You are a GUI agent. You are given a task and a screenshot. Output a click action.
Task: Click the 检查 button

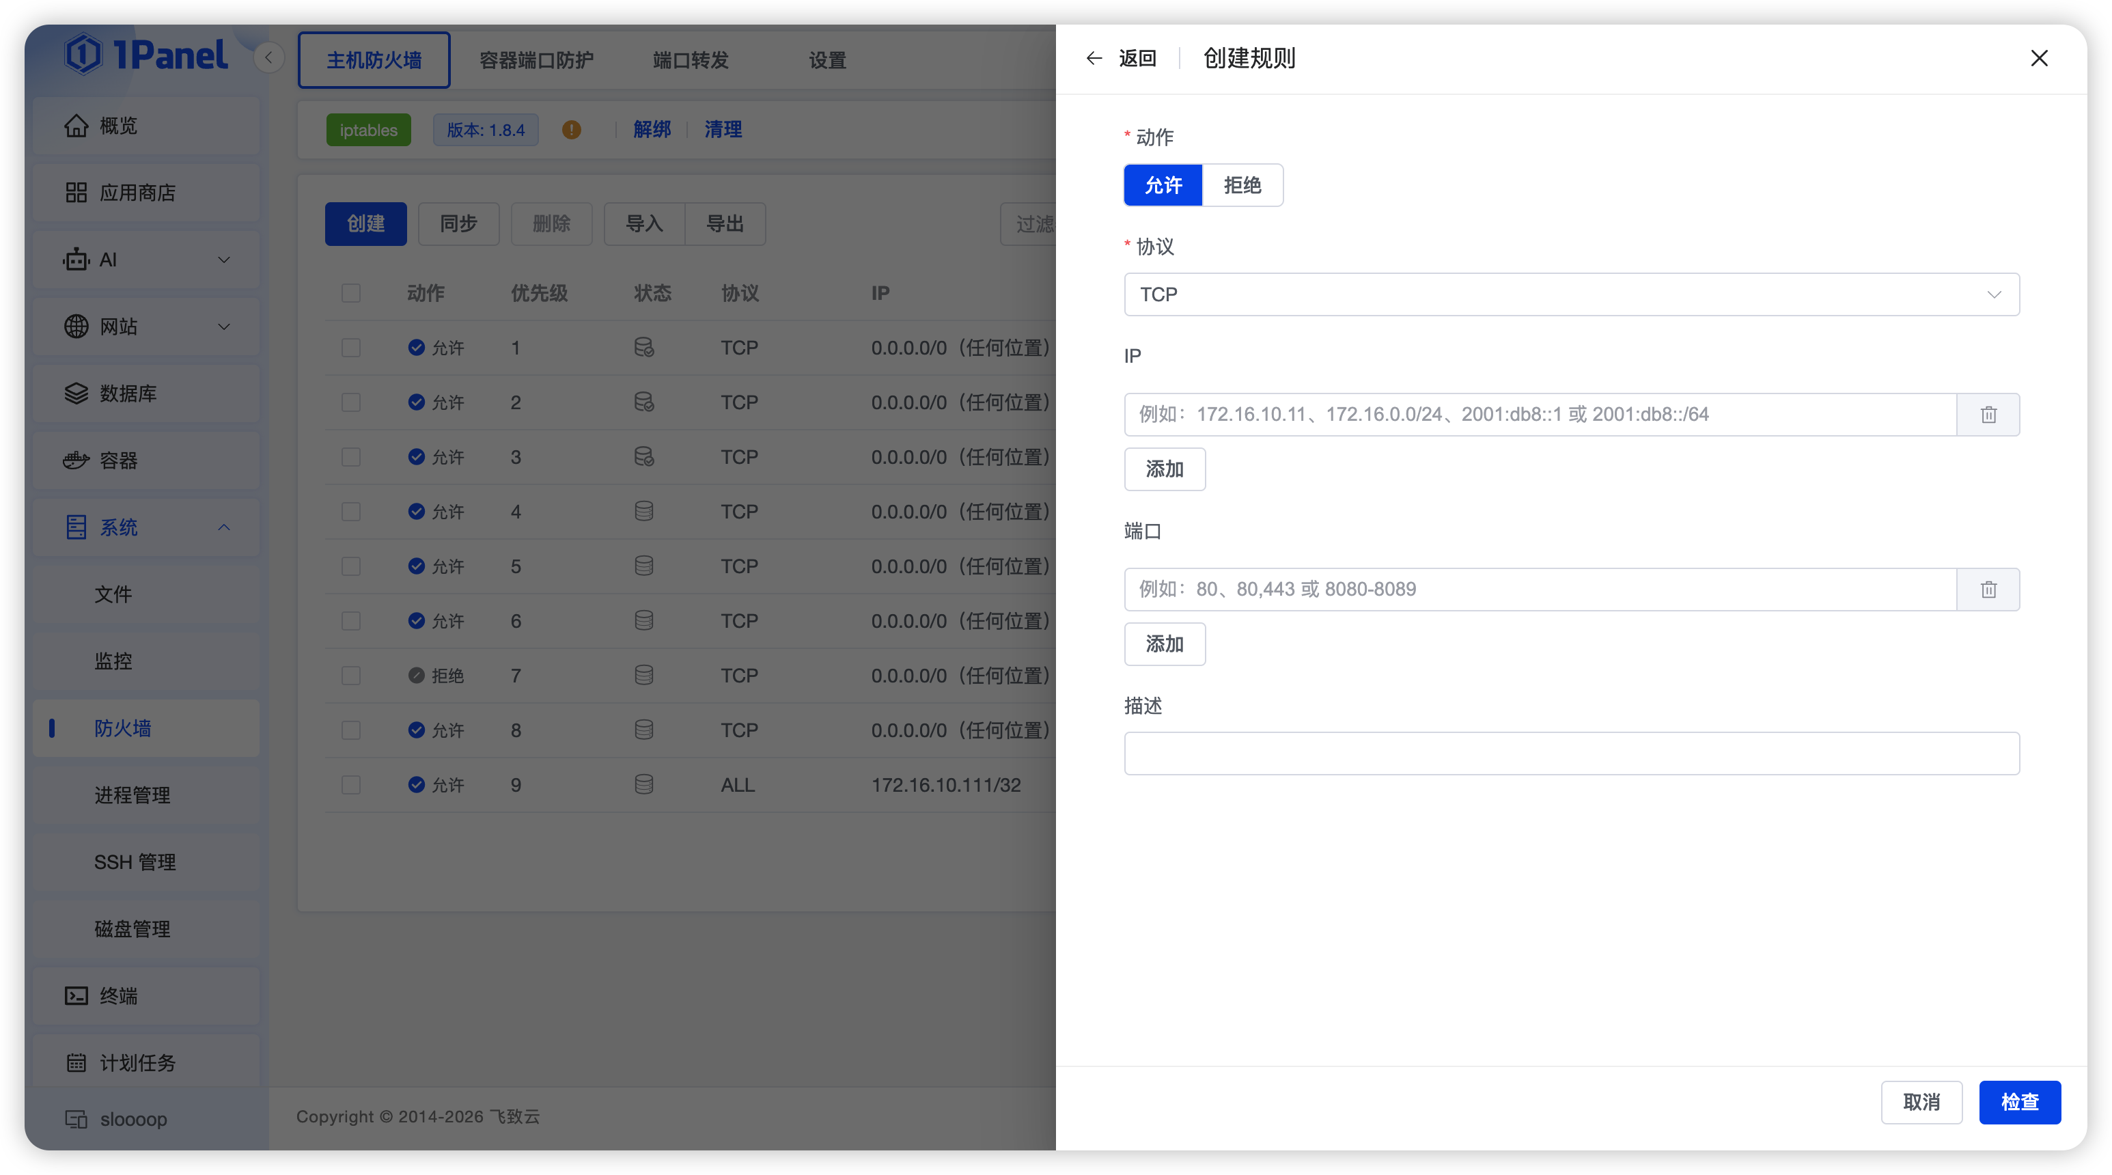point(2019,1102)
